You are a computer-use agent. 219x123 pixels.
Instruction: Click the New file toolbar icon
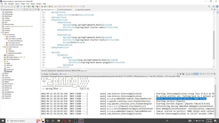tap(2, 6)
